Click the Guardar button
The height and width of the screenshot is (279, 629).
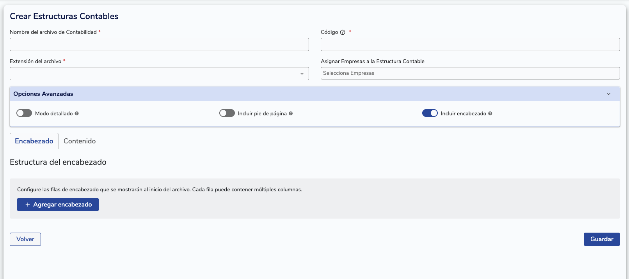tap(602, 239)
